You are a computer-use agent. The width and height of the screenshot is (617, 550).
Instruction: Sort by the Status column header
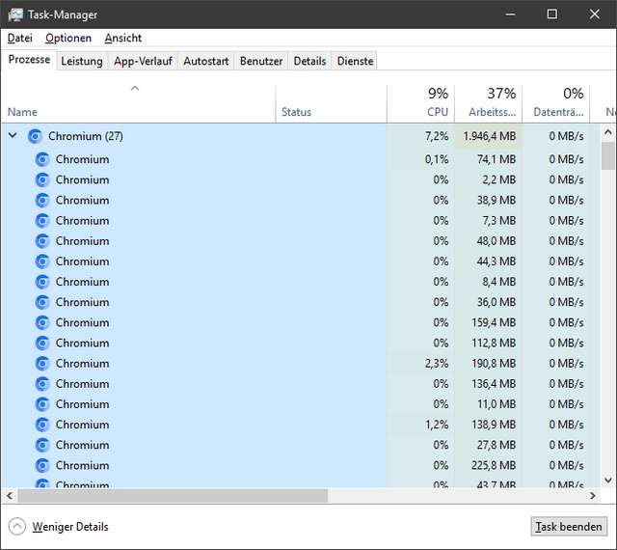tap(331, 104)
